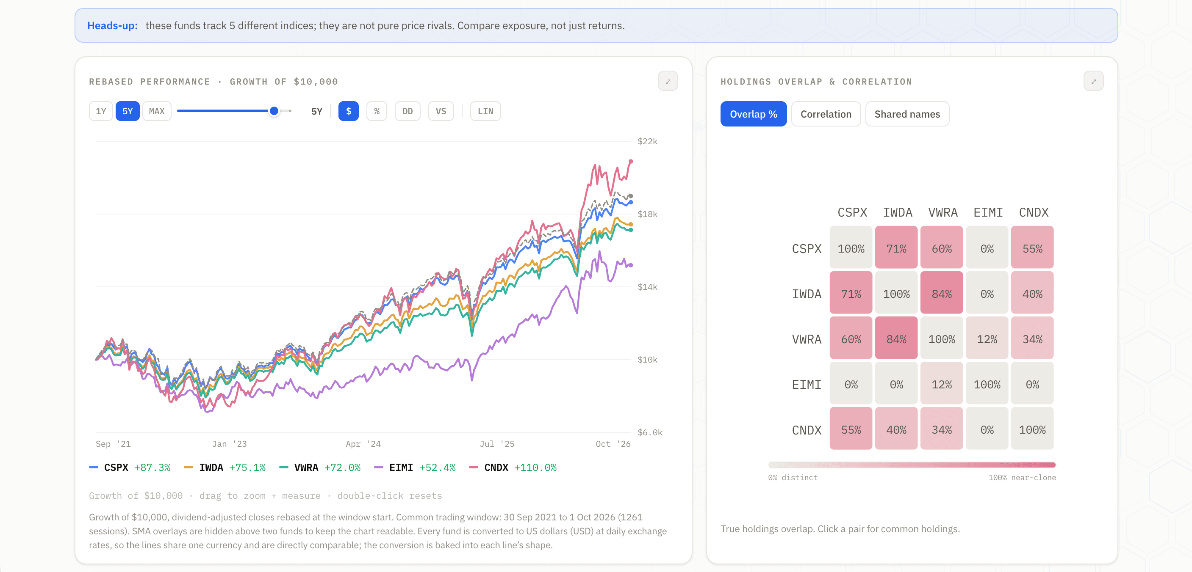This screenshot has width=1192, height=572.
Task: Toggle LIN linear scale button
Action: coord(485,111)
